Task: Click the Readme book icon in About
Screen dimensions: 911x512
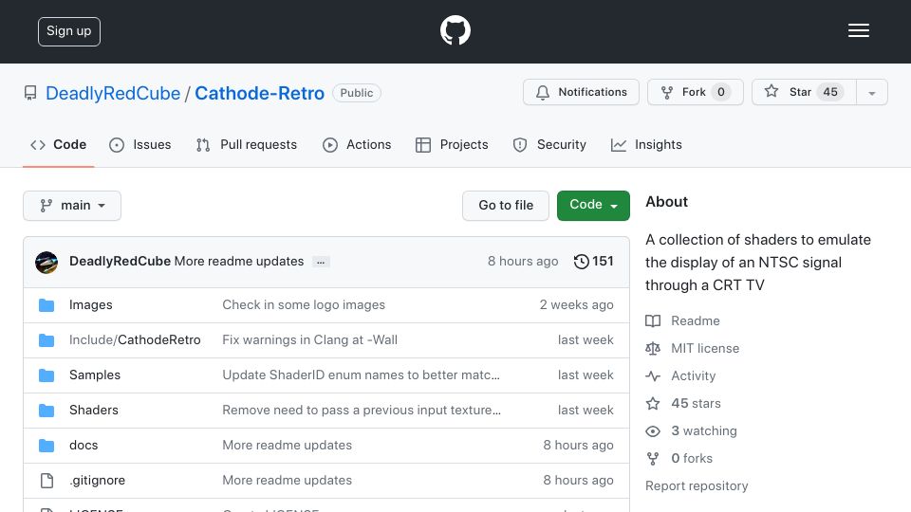Action: 653,321
